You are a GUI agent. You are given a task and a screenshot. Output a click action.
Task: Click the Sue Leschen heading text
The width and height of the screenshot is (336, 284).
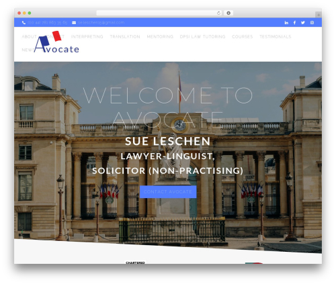pyautogui.click(x=168, y=141)
